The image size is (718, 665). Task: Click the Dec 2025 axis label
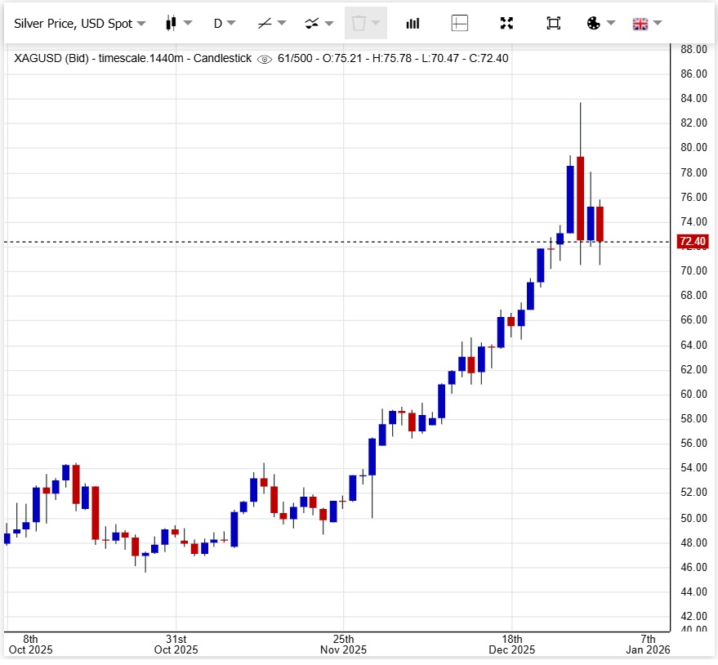click(x=511, y=649)
